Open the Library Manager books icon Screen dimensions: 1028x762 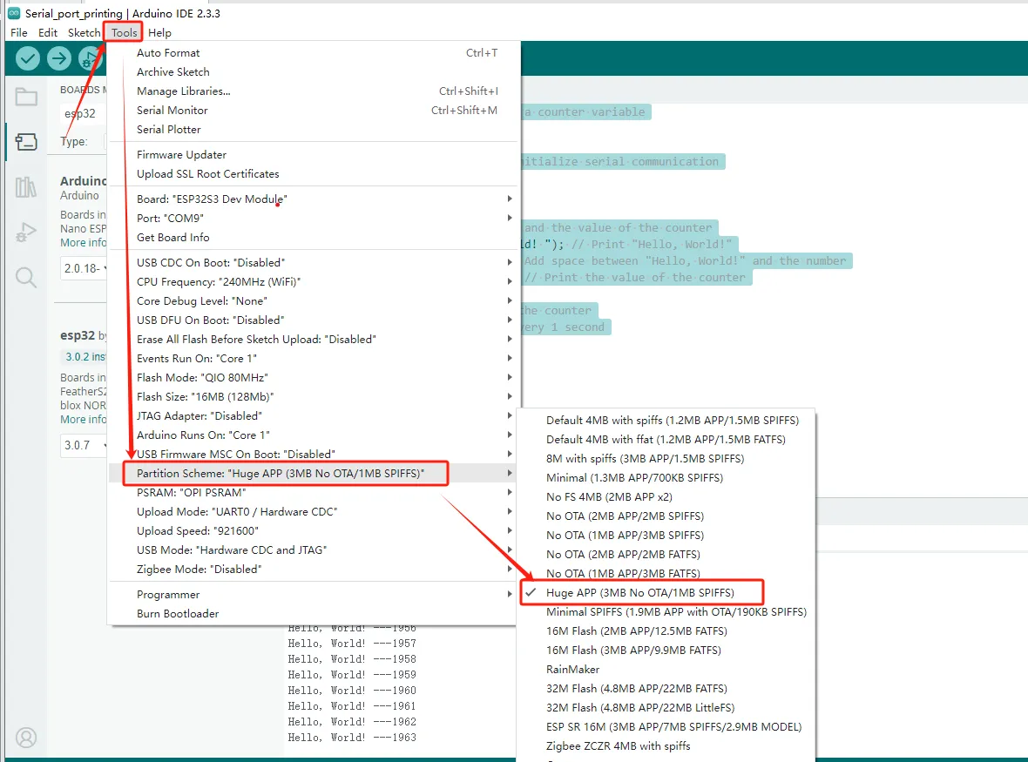pos(26,186)
